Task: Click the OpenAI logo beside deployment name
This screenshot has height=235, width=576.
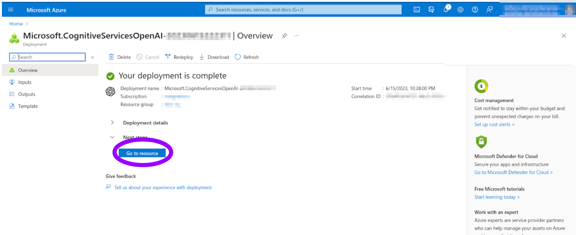Action: point(110,91)
